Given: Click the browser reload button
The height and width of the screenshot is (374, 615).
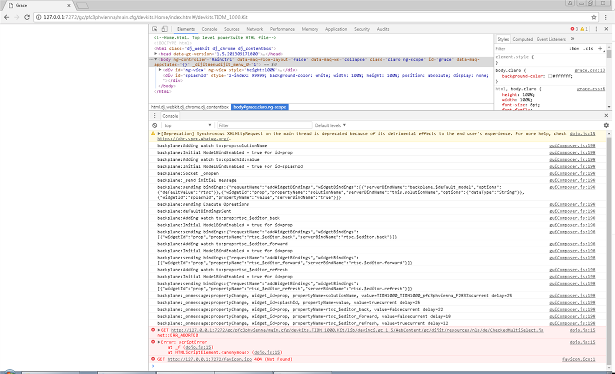Looking at the screenshot, I should point(27,17).
